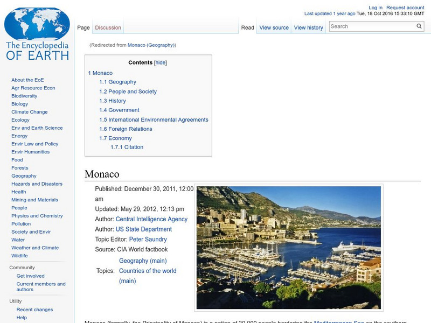Click Request account link

pos(405,8)
